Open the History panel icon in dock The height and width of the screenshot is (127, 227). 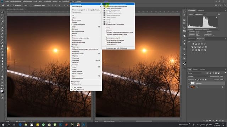point(184,12)
